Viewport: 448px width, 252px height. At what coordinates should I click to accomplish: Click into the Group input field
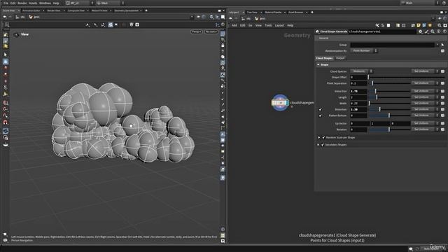[x=392, y=45]
